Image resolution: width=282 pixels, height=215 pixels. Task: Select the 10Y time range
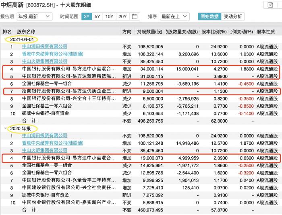click(x=109, y=16)
